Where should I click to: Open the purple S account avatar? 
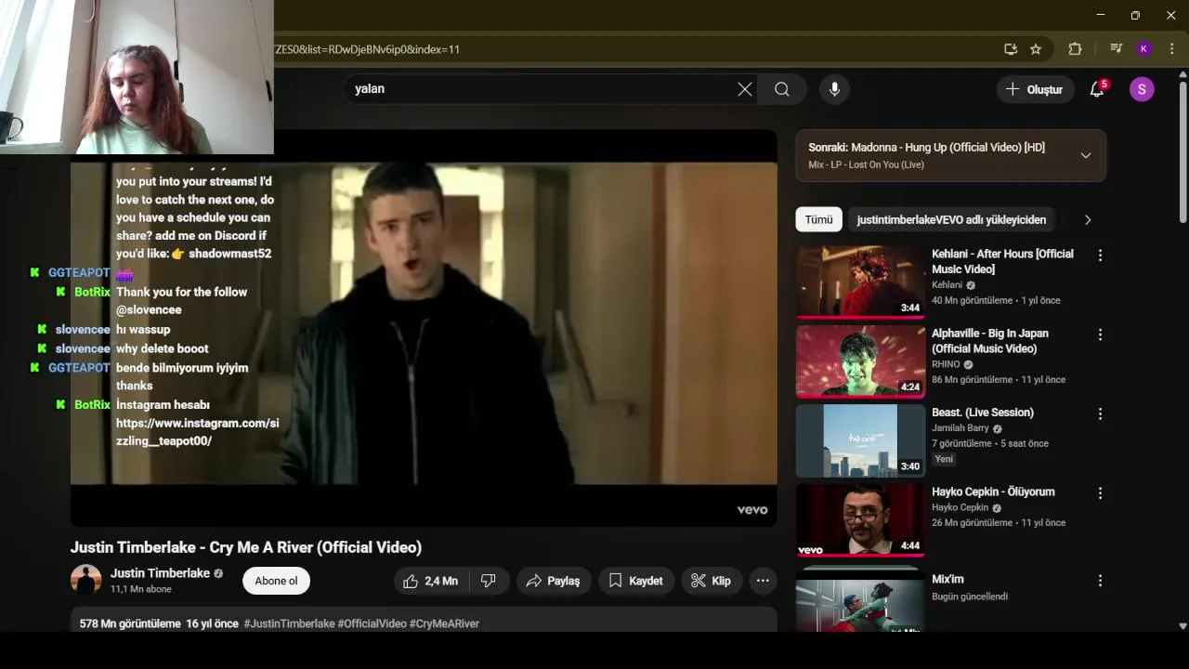[x=1142, y=89]
